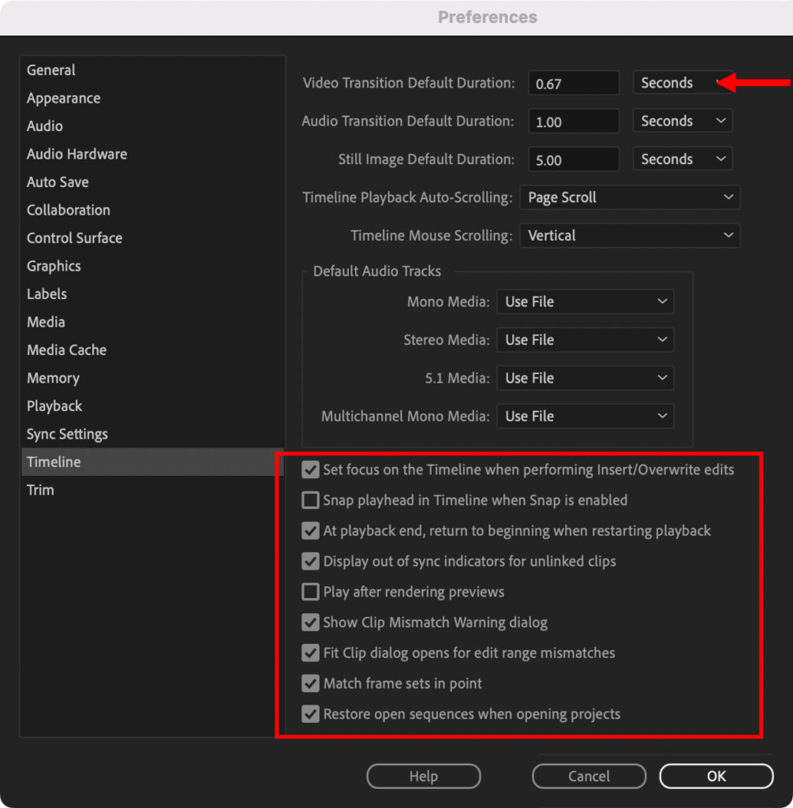The width and height of the screenshot is (793, 808).
Task: Open the Video Transition Duration units dropdown
Action: click(683, 82)
